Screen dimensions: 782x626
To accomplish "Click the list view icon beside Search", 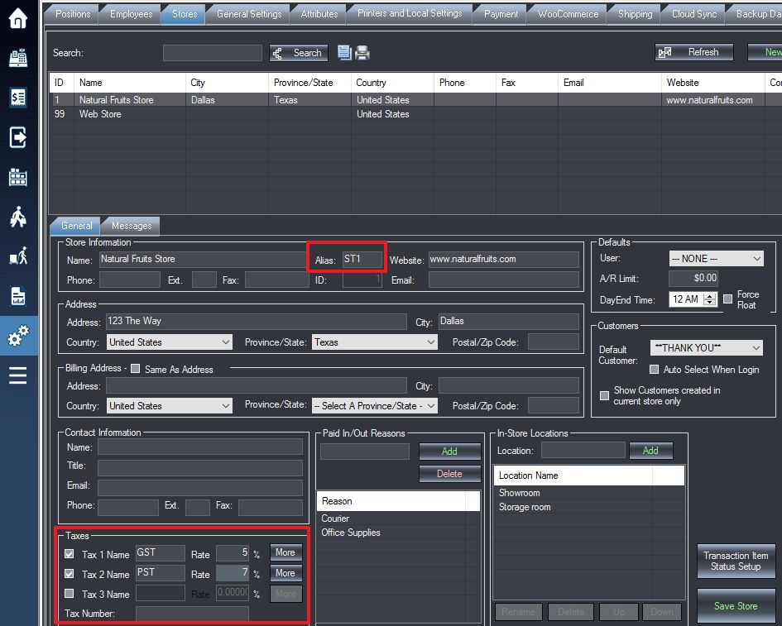I will [x=344, y=52].
